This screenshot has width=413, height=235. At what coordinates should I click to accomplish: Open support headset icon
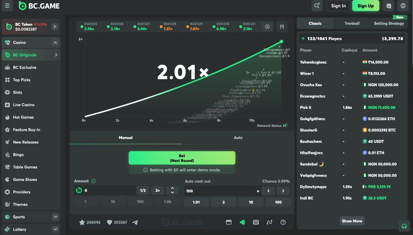404,226
